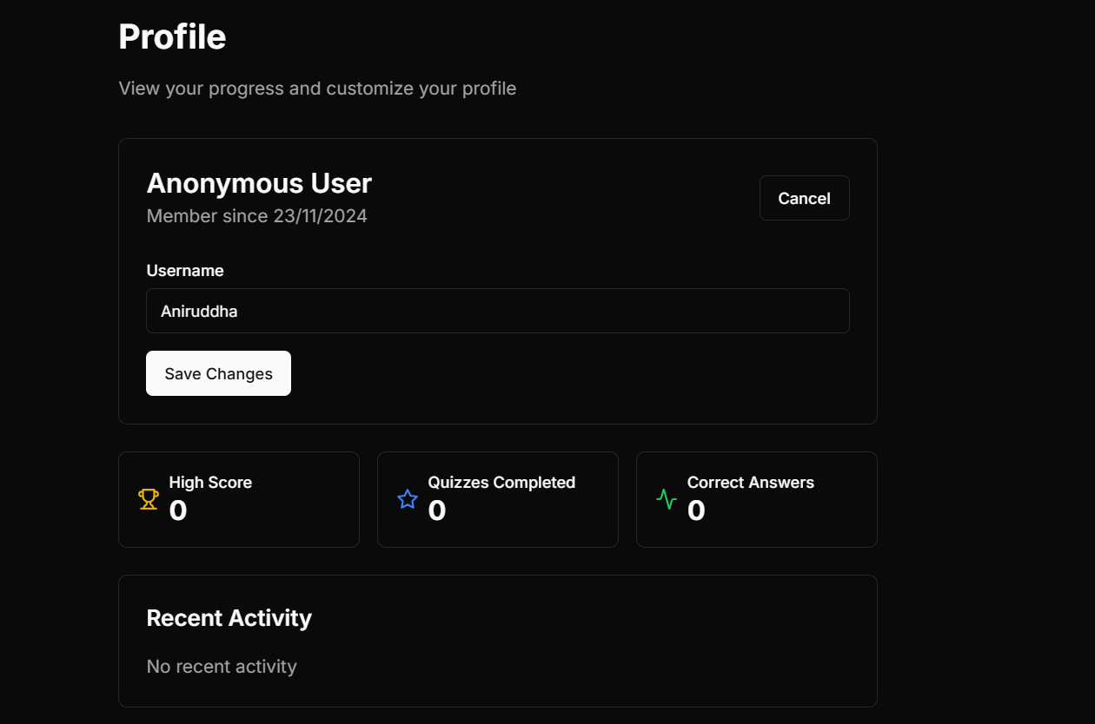
Task: Click the Correct Answers value 0
Action: click(696, 510)
